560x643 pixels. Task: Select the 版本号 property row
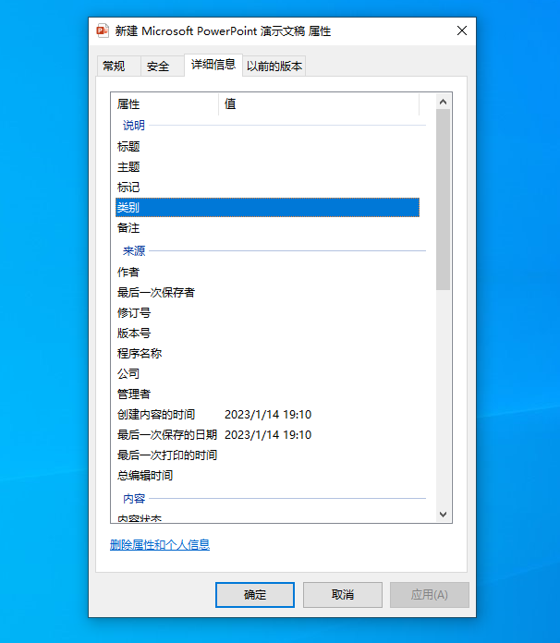(267, 333)
